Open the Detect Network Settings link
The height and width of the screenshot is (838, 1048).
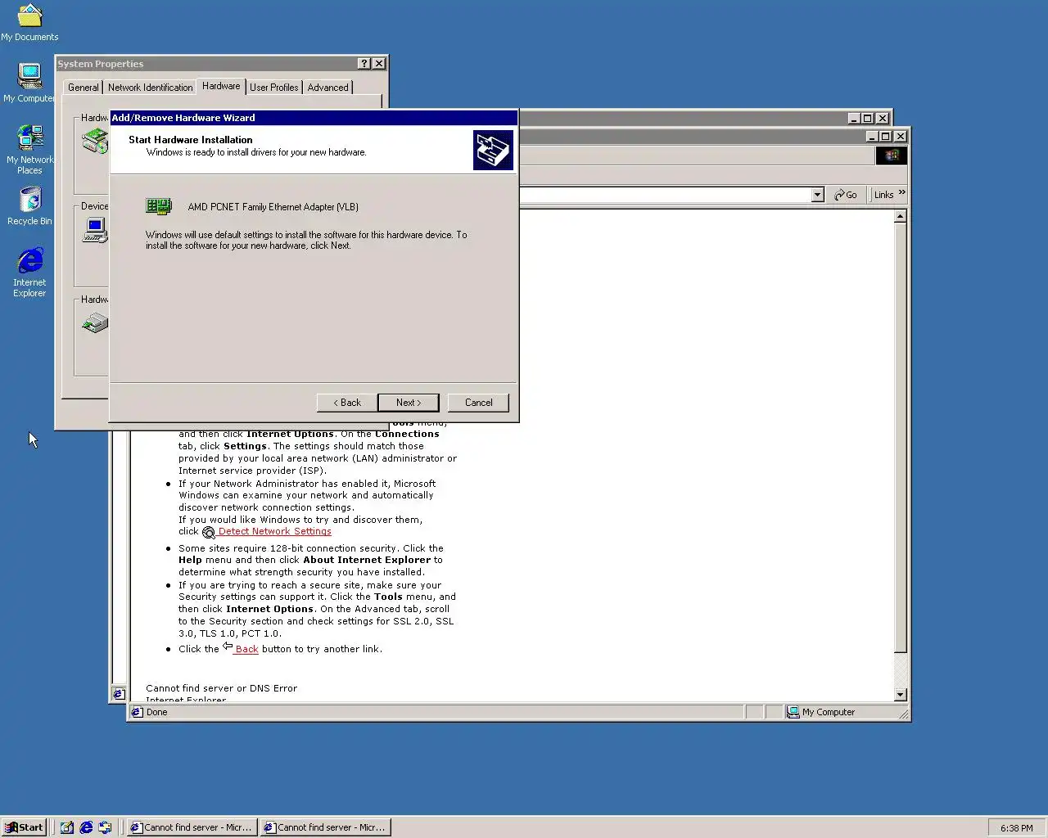pos(274,531)
